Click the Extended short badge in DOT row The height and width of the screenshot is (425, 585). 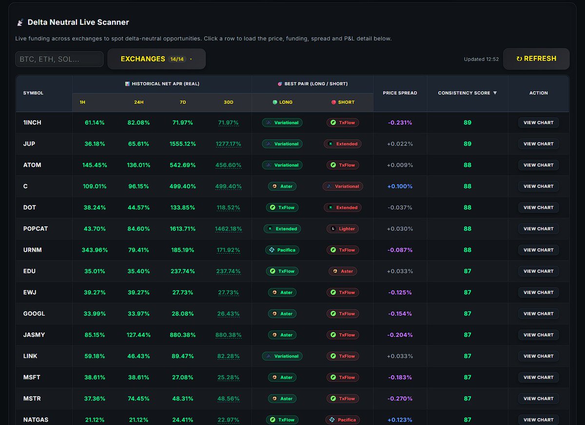[x=343, y=207]
